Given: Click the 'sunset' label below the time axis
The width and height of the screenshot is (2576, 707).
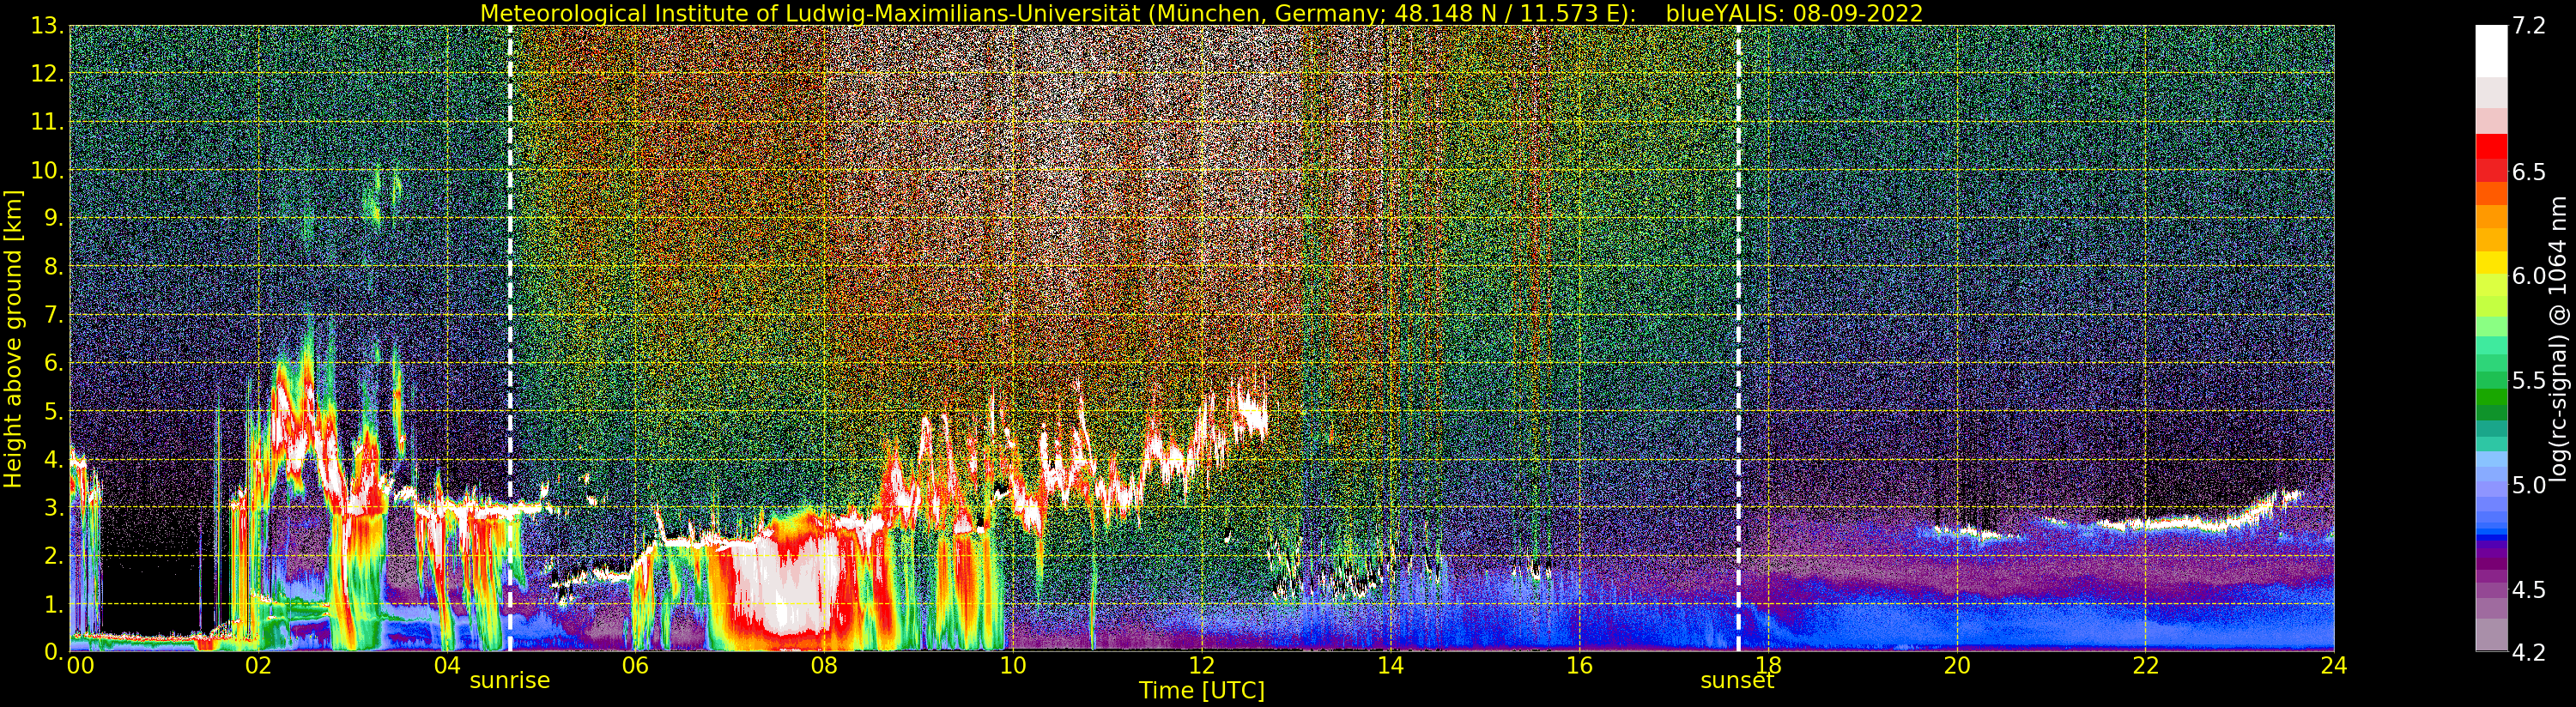Looking at the screenshot, I should [1737, 680].
